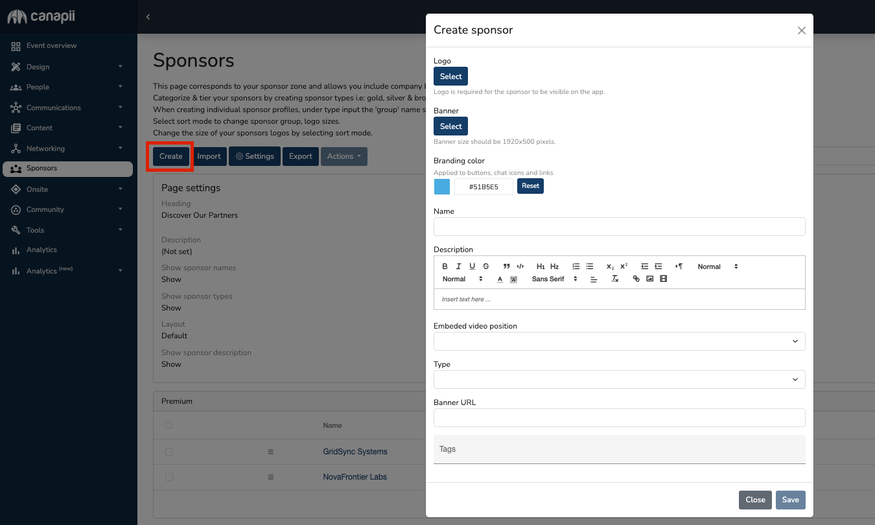Select all sponsors with the header checkbox
This screenshot has width=875, height=525.
click(x=169, y=426)
